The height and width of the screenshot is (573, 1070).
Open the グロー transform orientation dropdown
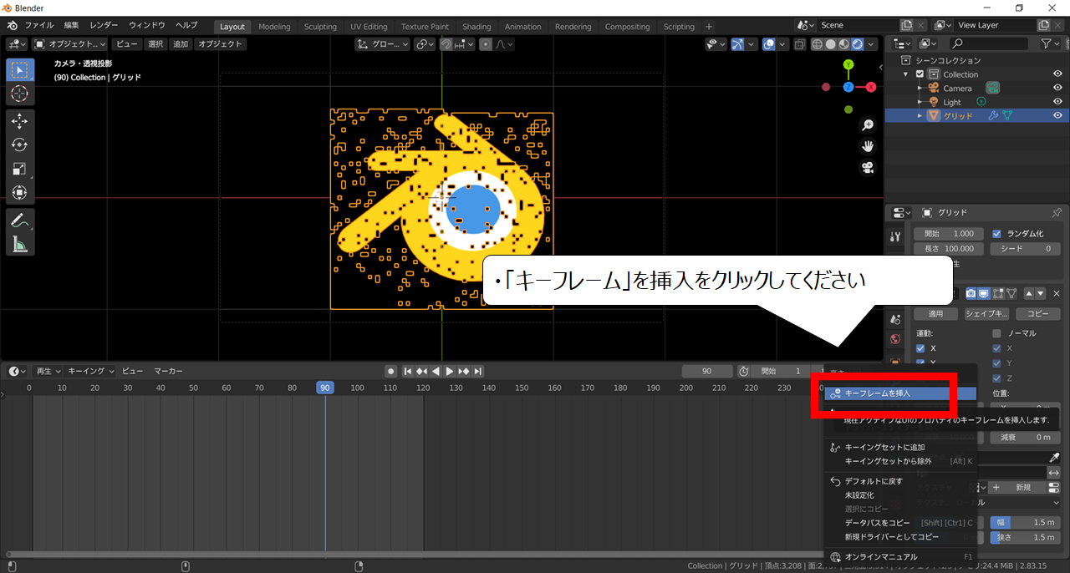pos(383,44)
